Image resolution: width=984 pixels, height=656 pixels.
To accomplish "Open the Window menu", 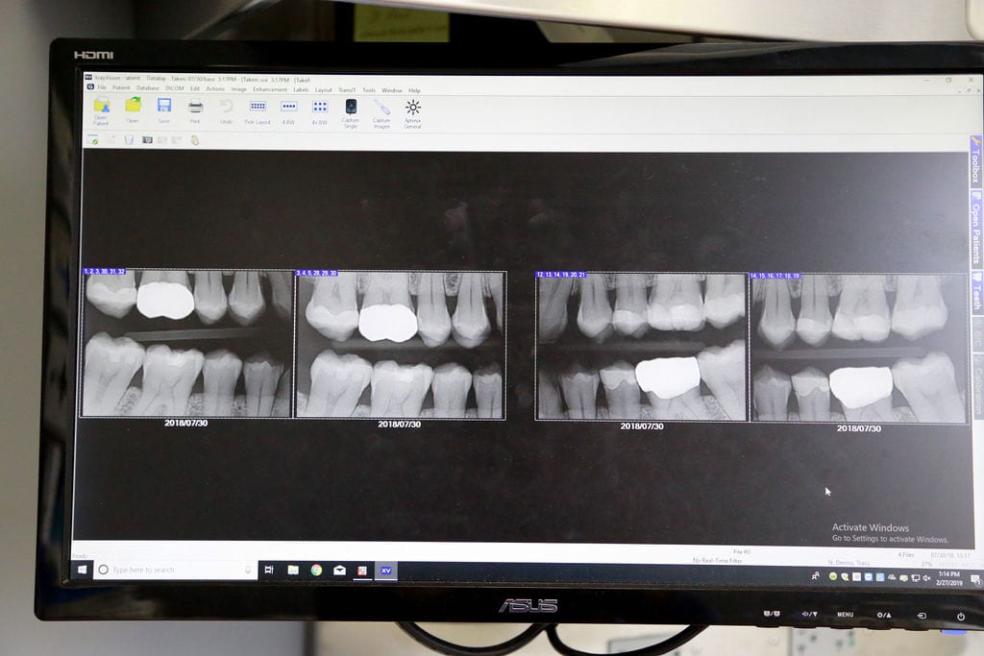I will (392, 90).
